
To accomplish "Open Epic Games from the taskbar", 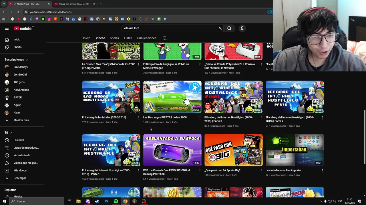I will pos(69,201).
